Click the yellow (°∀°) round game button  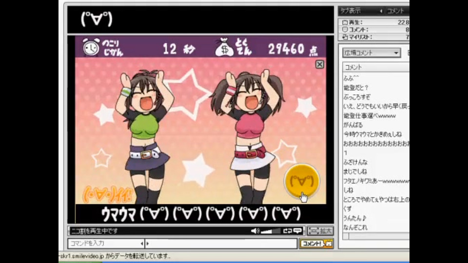click(x=302, y=181)
